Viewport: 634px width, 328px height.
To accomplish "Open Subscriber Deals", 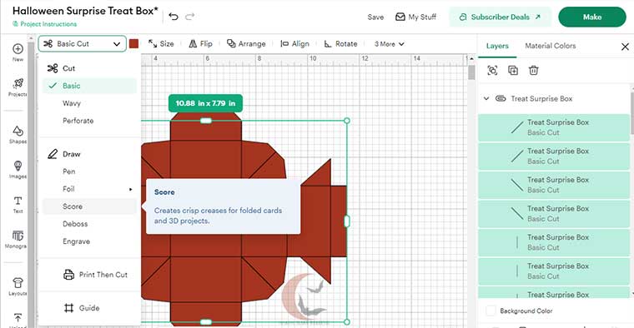I will [500, 17].
